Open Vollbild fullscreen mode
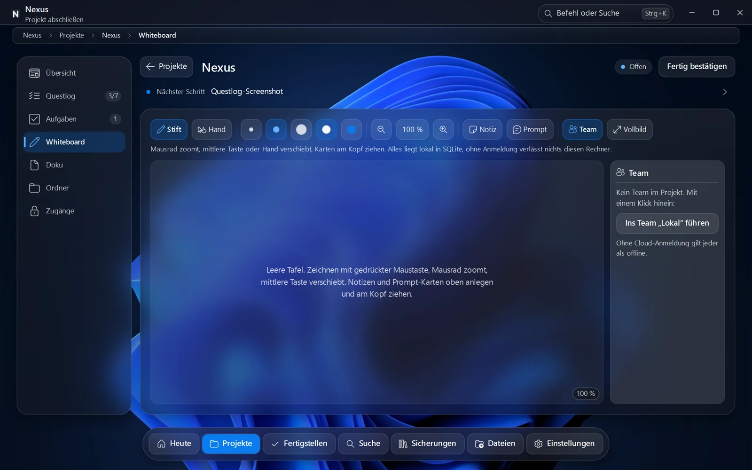 pos(629,130)
